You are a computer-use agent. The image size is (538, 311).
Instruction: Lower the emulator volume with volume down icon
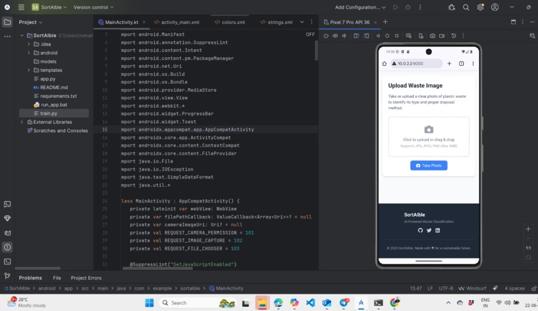pos(344,35)
